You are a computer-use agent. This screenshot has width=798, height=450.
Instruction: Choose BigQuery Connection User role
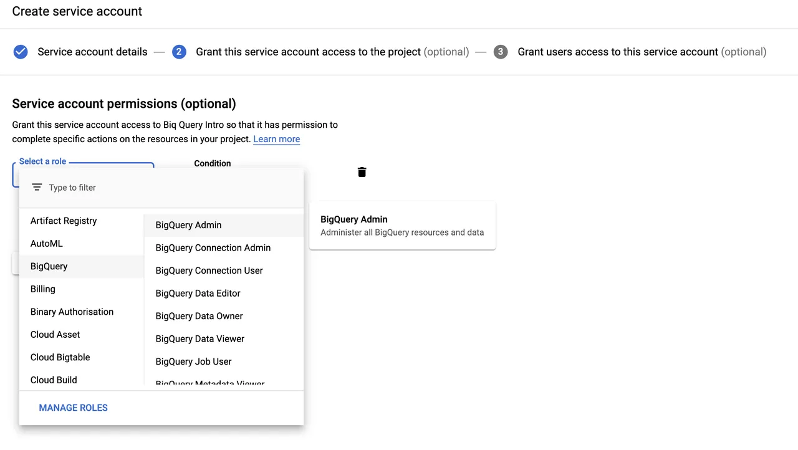click(224, 270)
